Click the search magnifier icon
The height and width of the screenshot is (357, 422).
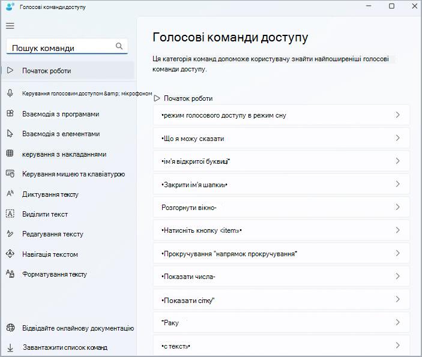(119, 46)
